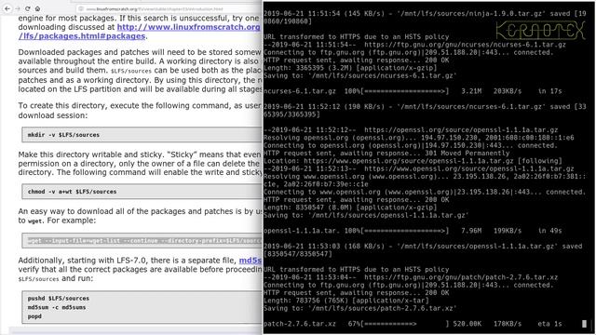This screenshot has width=596, height=335.
Task: Click the terminal cursor block at the bottom
Action: 584,324
